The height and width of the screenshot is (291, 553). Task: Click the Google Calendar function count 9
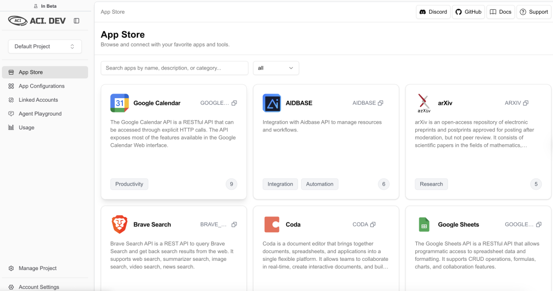[231, 184]
